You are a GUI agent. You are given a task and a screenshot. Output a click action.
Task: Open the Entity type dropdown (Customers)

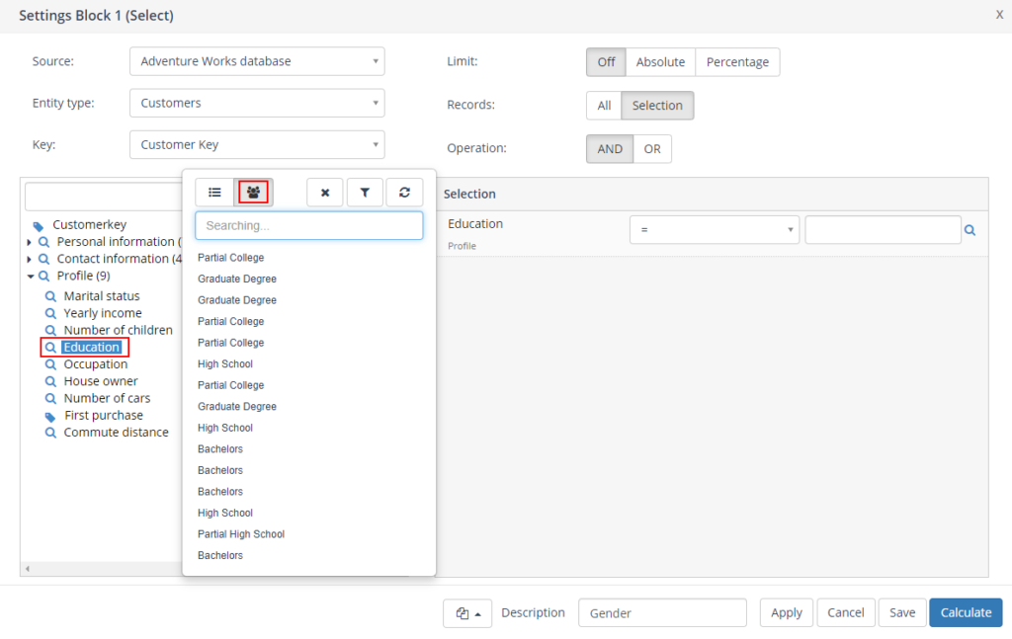[257, 103]
